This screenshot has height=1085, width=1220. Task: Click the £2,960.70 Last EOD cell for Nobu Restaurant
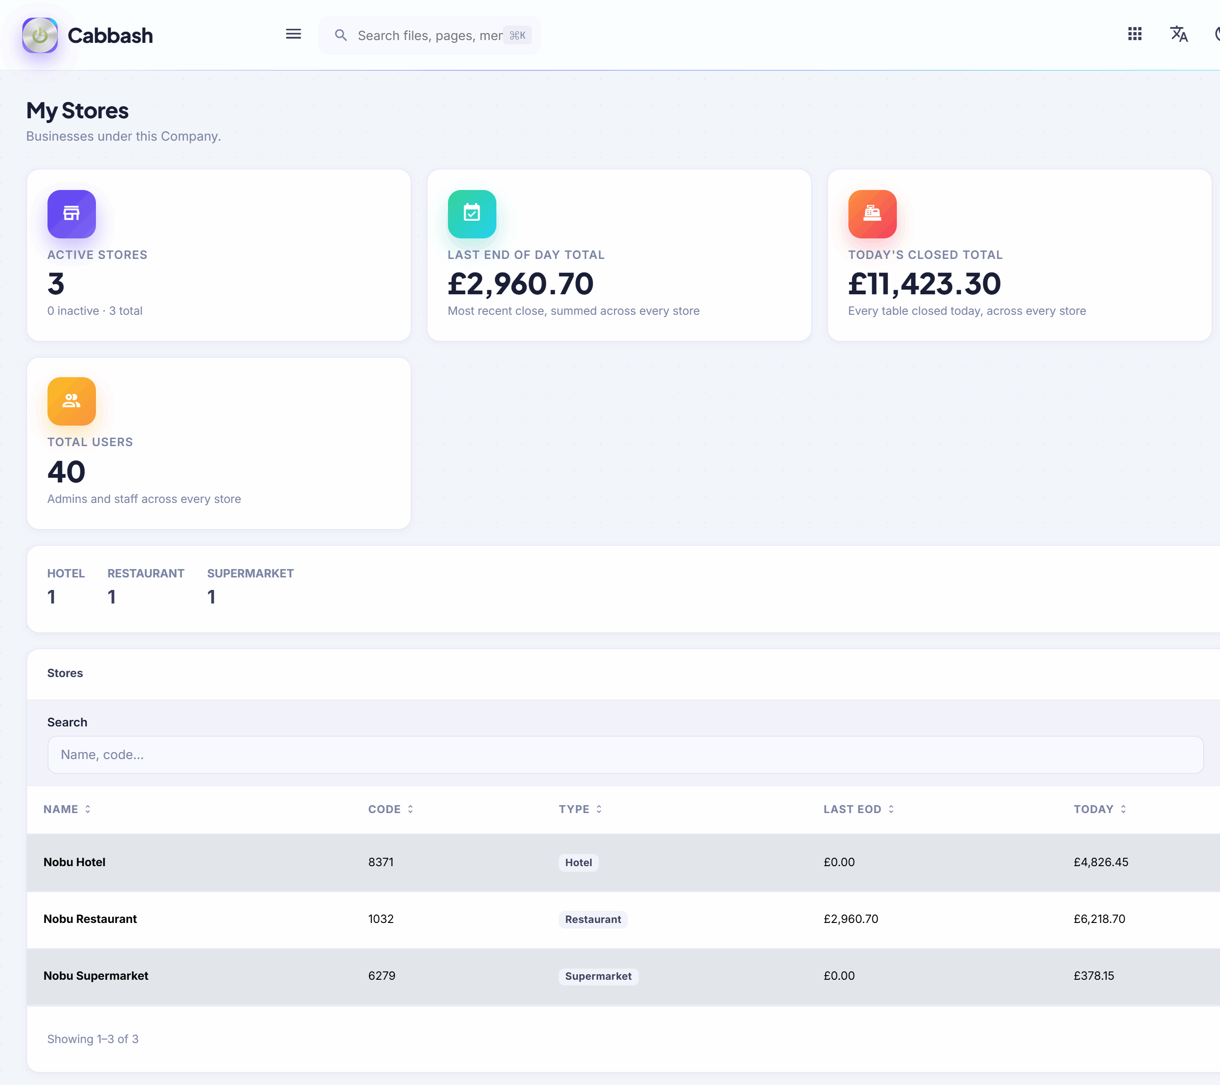click(851, 919)
